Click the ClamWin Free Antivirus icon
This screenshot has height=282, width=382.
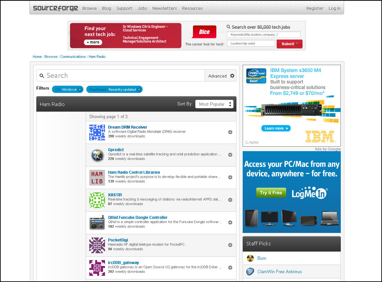[251, 272]
